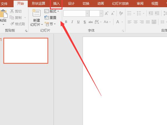Click the increase font size icon

tap(107, 13)
